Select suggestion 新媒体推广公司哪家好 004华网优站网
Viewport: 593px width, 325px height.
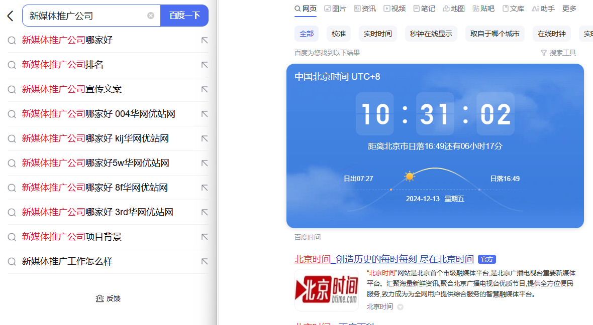(108, 114)
